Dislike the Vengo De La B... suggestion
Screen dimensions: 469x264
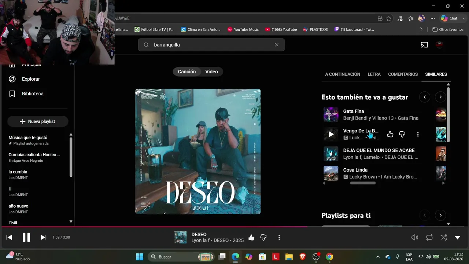click(402, 134)
